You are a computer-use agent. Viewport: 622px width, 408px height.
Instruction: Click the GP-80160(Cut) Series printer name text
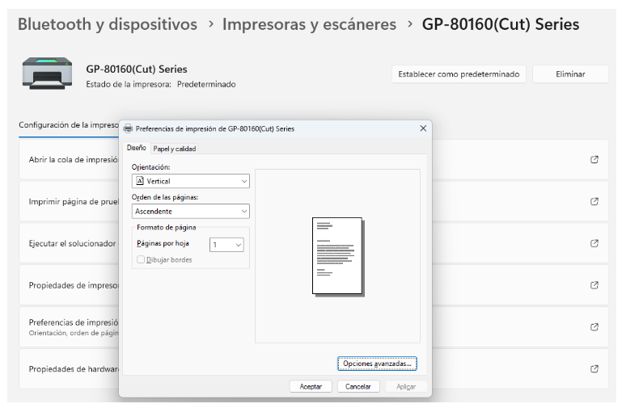pos(137,69)
